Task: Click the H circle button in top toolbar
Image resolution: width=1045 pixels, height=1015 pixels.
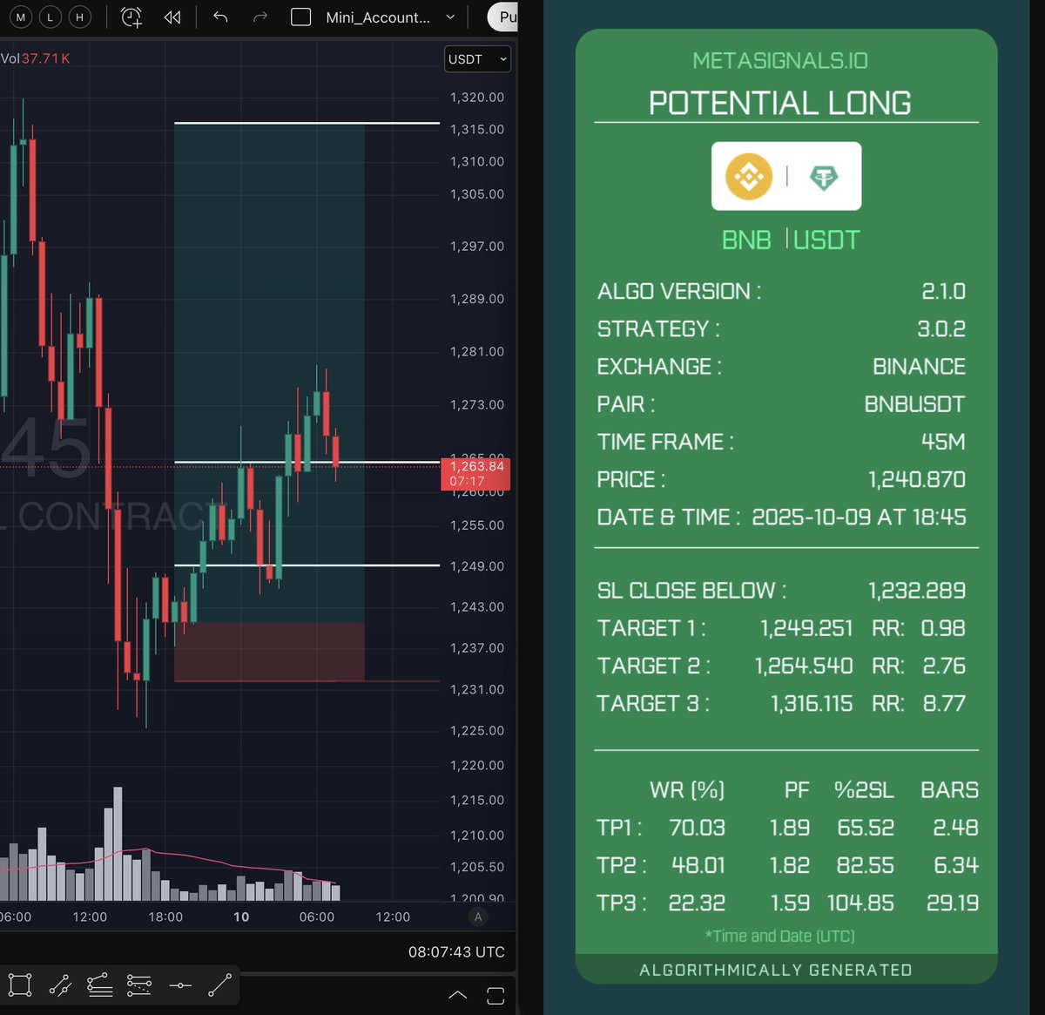Action: click(80, 17)
